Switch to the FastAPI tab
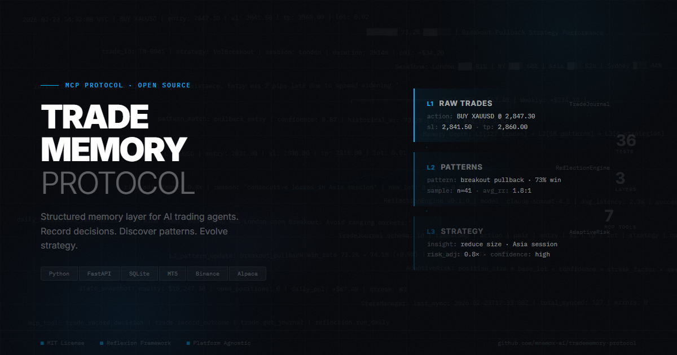 [99, 273]
